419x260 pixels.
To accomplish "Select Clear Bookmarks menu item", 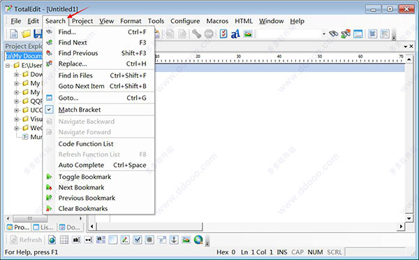I will (x=99, y=209).
